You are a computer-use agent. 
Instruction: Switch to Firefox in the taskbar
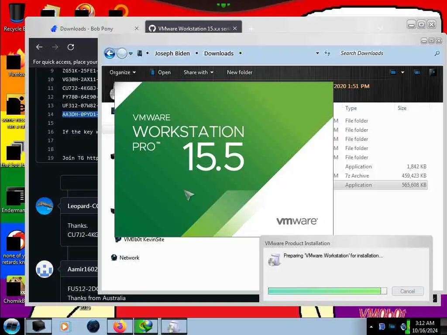(x=120, y=326)
